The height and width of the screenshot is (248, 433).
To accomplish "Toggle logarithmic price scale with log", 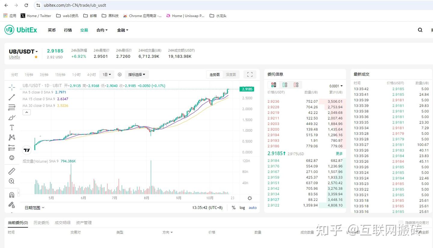I will [242, 207].
